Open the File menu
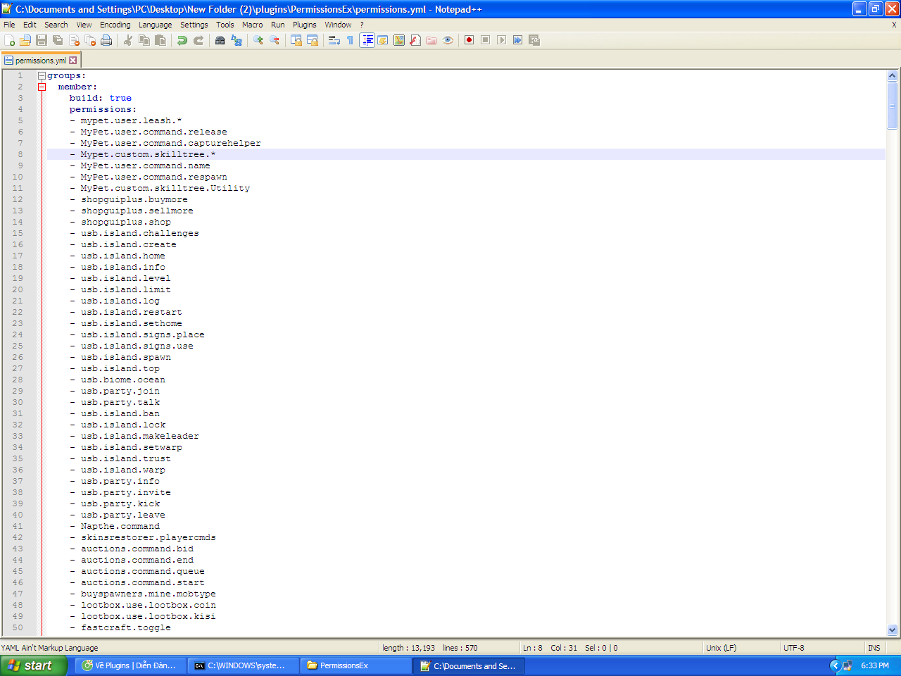The width and height of the screenshot is (901, 676). point(9,25)
